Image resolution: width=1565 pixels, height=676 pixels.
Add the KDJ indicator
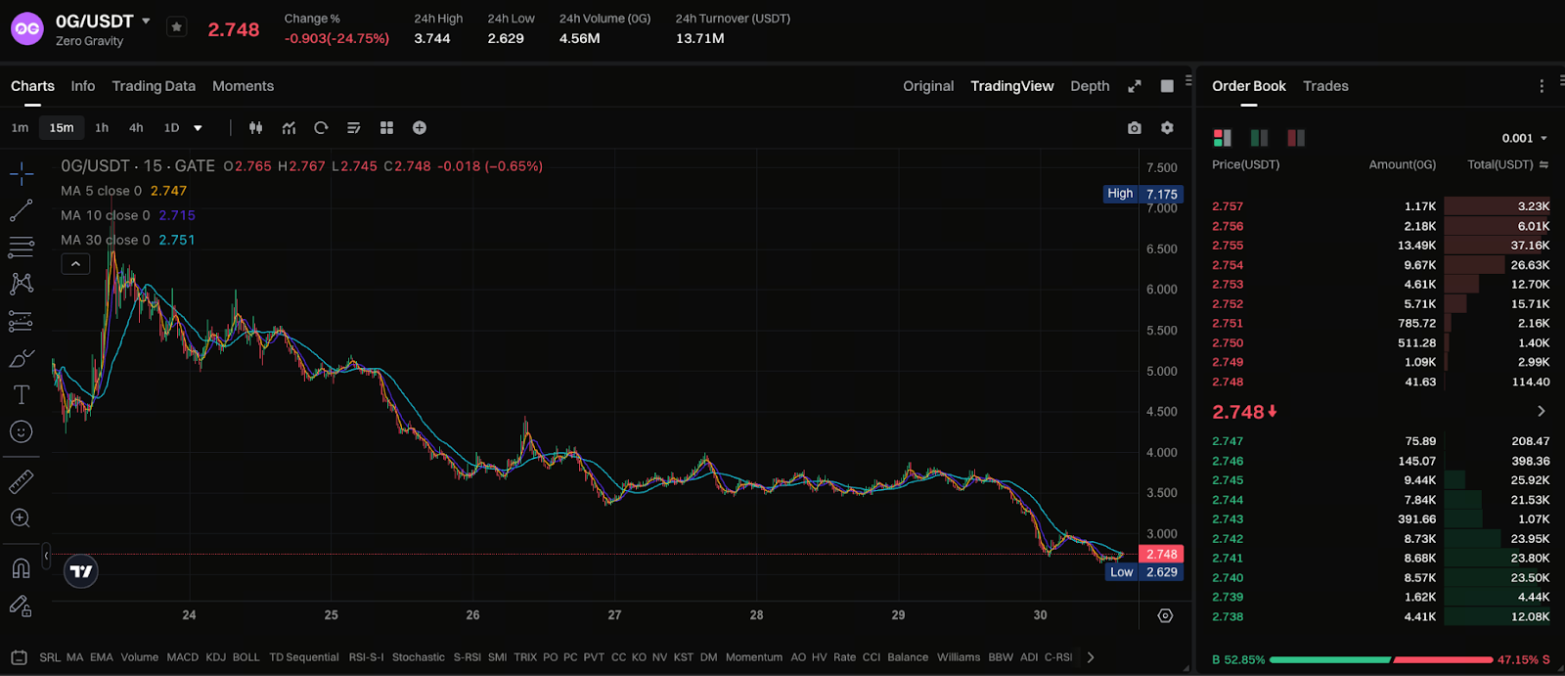[216, 657]
